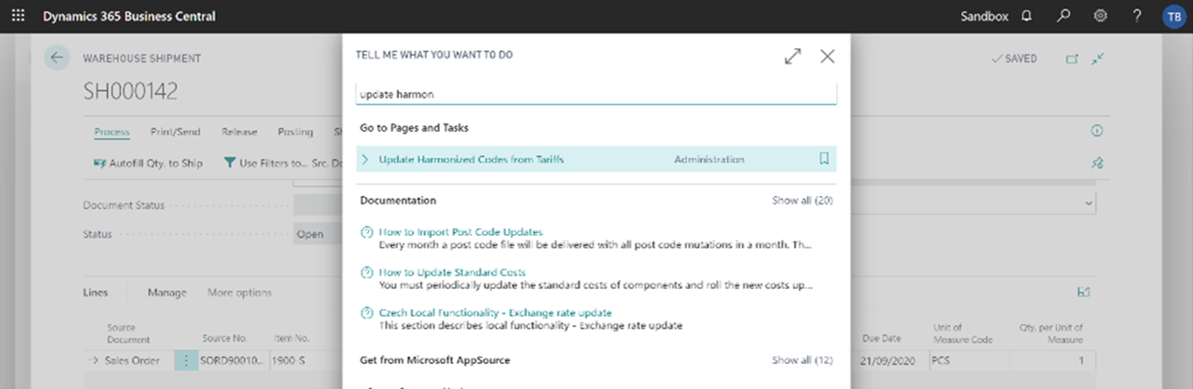Open the Sales Order row options menu
1193x389 pixels.
tap(186, 360)
